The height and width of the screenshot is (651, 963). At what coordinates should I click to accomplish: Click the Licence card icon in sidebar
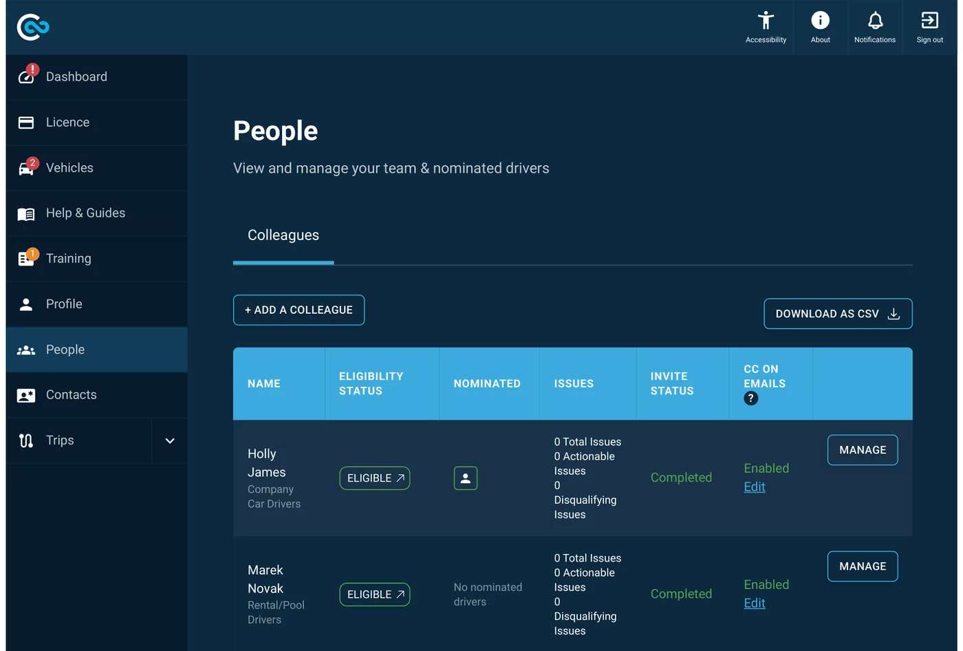(26, 122)
